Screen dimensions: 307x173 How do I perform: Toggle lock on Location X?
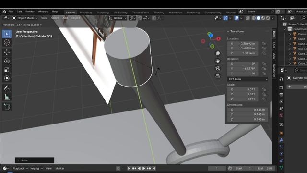(264, 44)
